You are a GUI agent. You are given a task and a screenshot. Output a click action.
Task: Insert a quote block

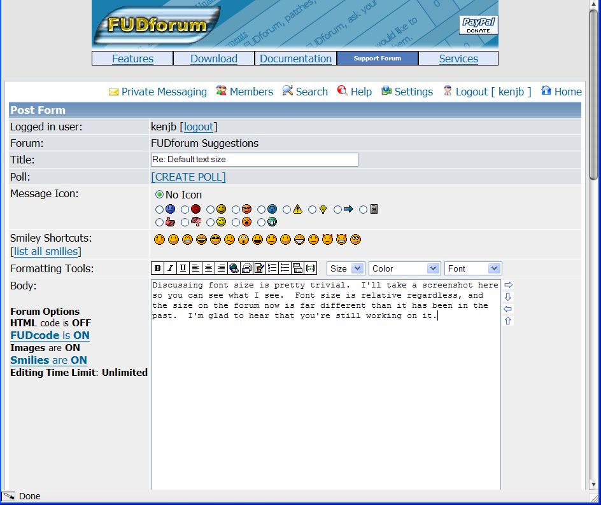(x=297, y=268)
